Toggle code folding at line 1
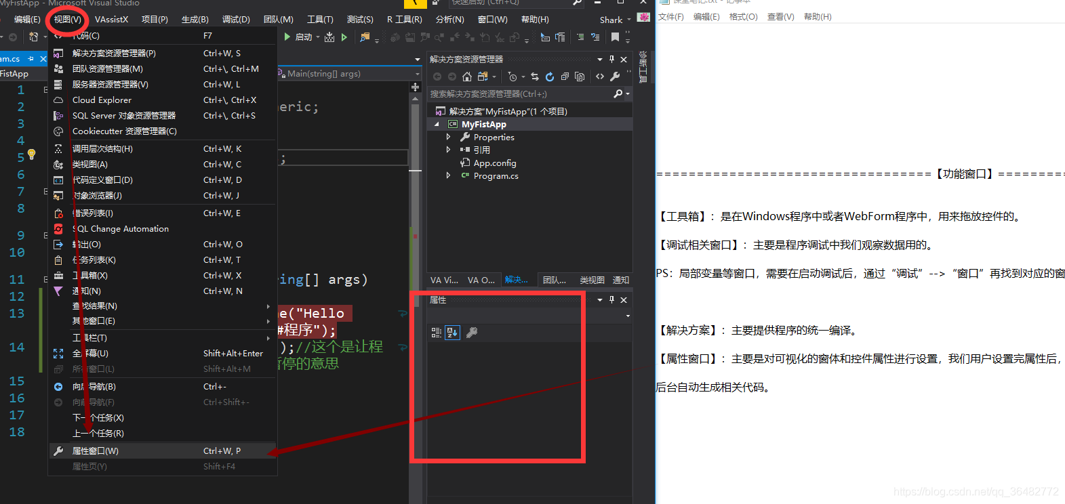Viewport: 1065px width, 504px height. 45,89
